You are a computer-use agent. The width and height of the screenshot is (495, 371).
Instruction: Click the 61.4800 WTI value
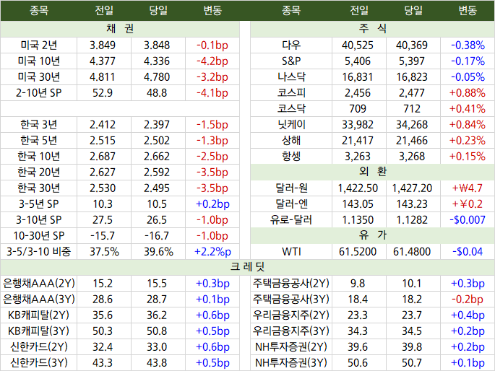click(x=412, y=251)
